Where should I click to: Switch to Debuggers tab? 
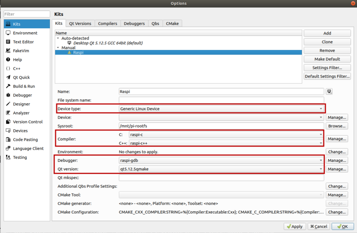pos(134,23)
